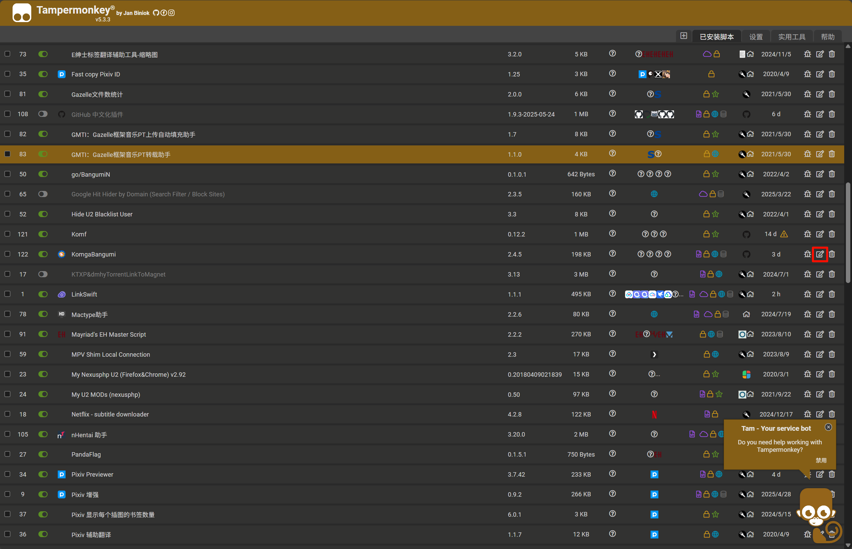This screenshot has width=852, height=549.
Task: Click the debug bug icon for Komf
Action: pyautogui.click(x=807, y=234)
